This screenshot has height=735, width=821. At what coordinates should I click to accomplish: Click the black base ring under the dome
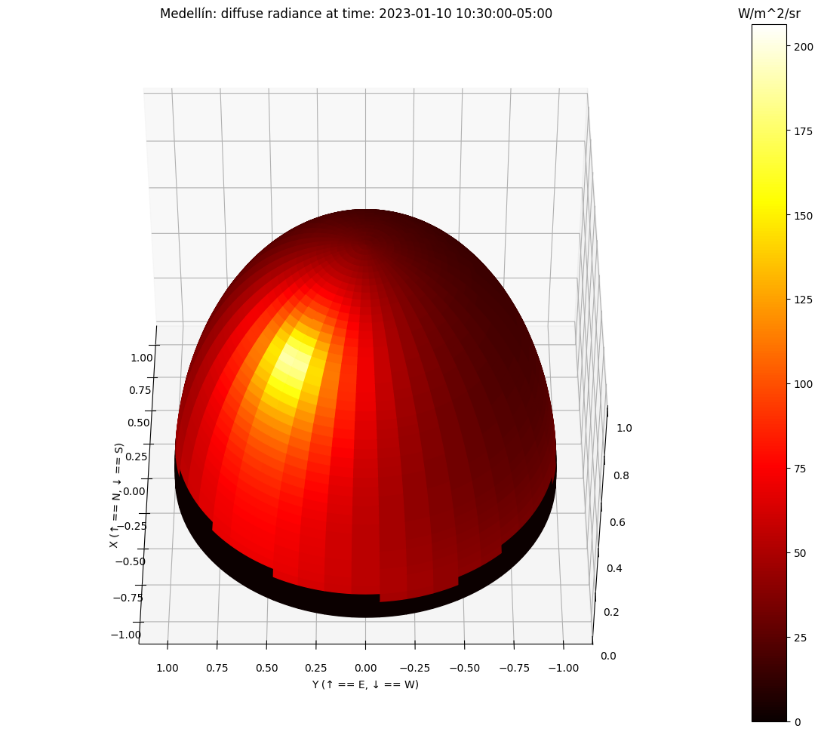(365, 606)
